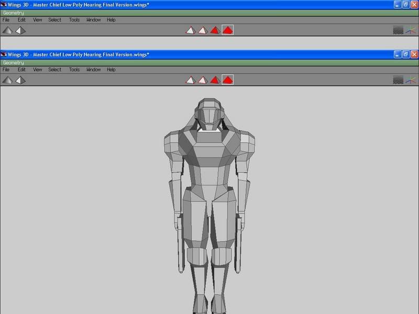Screen dimensions: 419x314
Task: Open Tools menu in front window
Action: (x=74, y=70)
